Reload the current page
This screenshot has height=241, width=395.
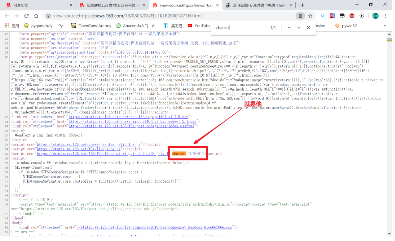(x=26, y=16)
